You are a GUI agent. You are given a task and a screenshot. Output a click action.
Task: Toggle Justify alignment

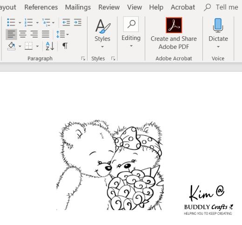[46, 34]
